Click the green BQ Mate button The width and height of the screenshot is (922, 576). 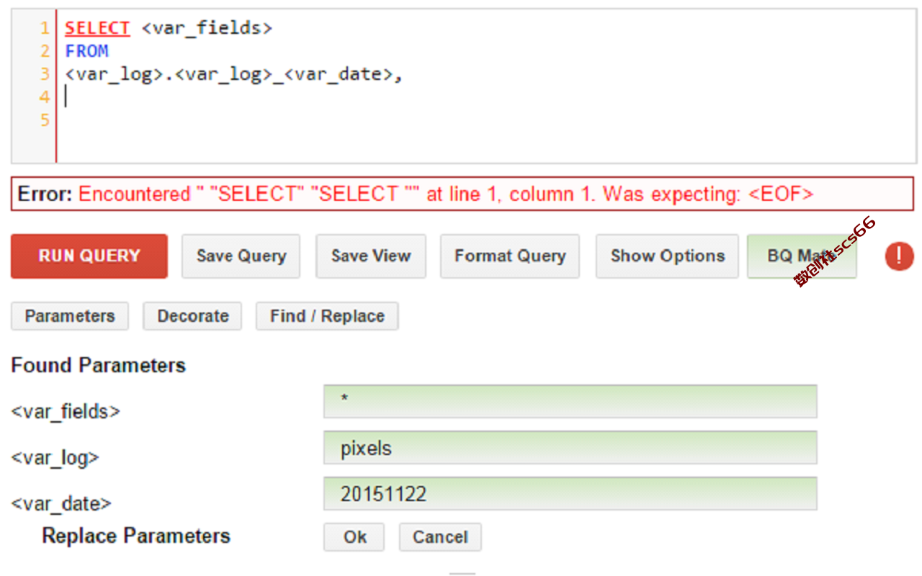point(802,256)
